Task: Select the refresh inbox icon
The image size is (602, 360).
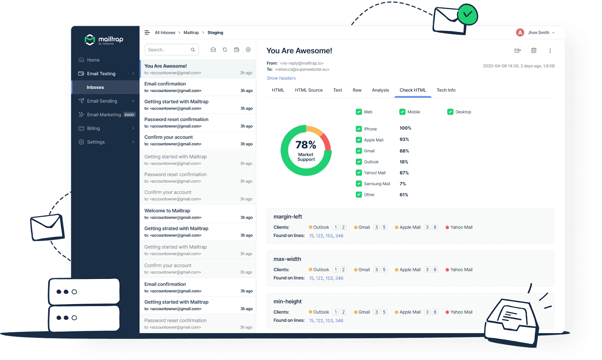Action: point(225,49)
